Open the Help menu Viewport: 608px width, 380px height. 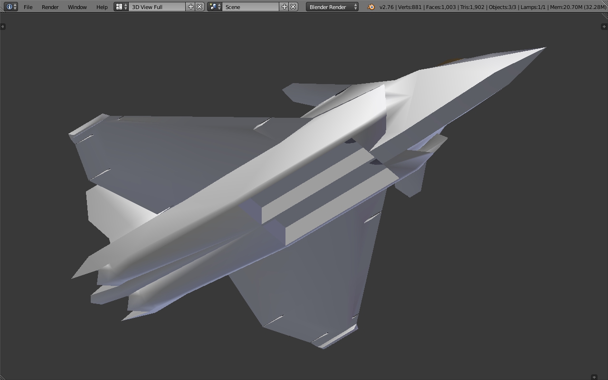[x=102, y=7]
